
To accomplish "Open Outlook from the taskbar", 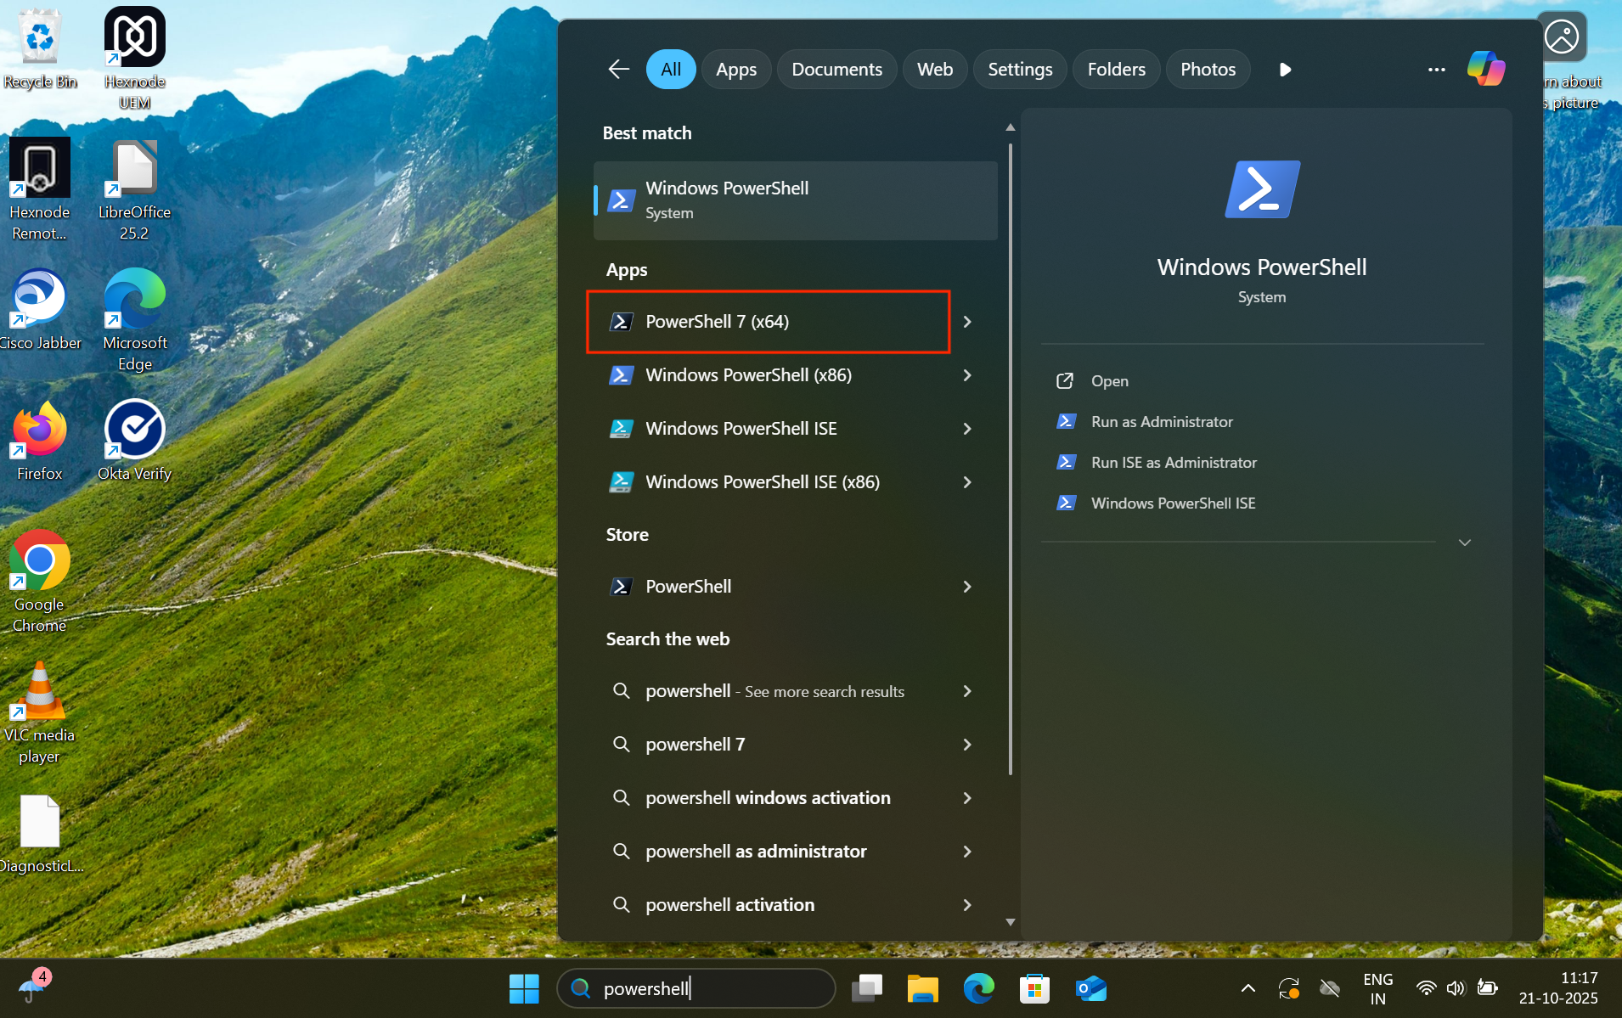I will (1090, 988).
